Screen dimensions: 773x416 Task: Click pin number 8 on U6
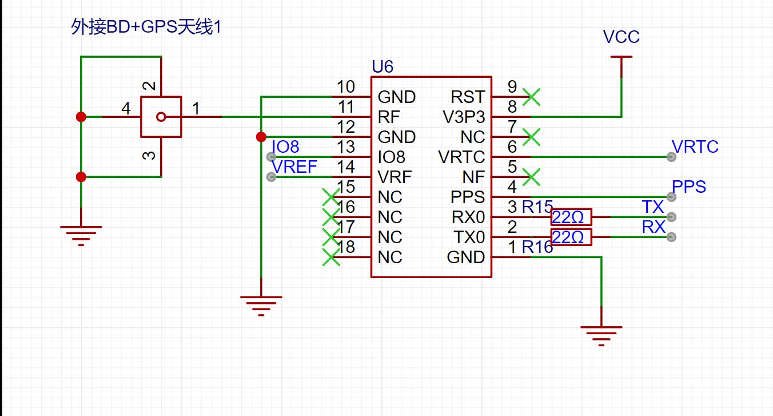click(512, 107)
